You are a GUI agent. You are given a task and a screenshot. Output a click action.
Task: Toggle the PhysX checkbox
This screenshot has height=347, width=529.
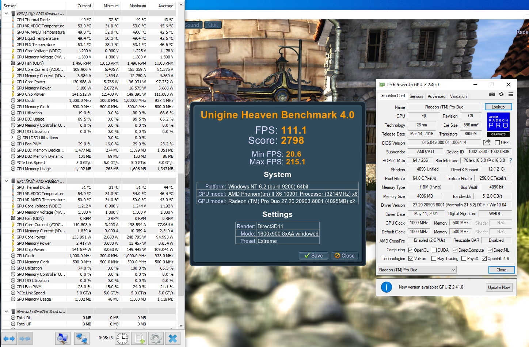point(464,259)
